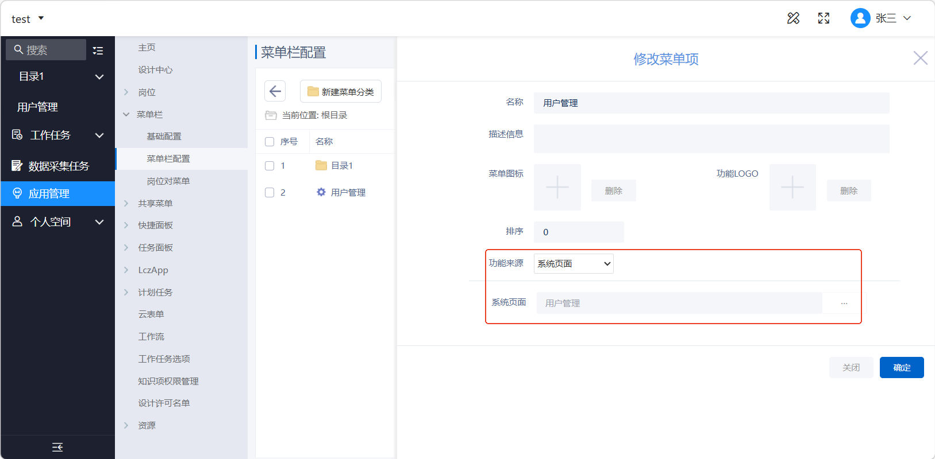Select 应用管理 in the left sidebar
Viewport: 935px width, 459px height.
57,194
